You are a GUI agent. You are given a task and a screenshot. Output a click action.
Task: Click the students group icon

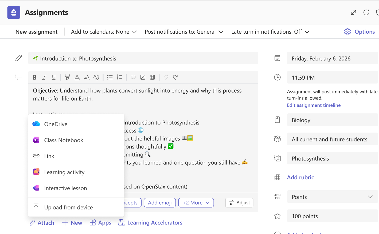coord(278,139)
